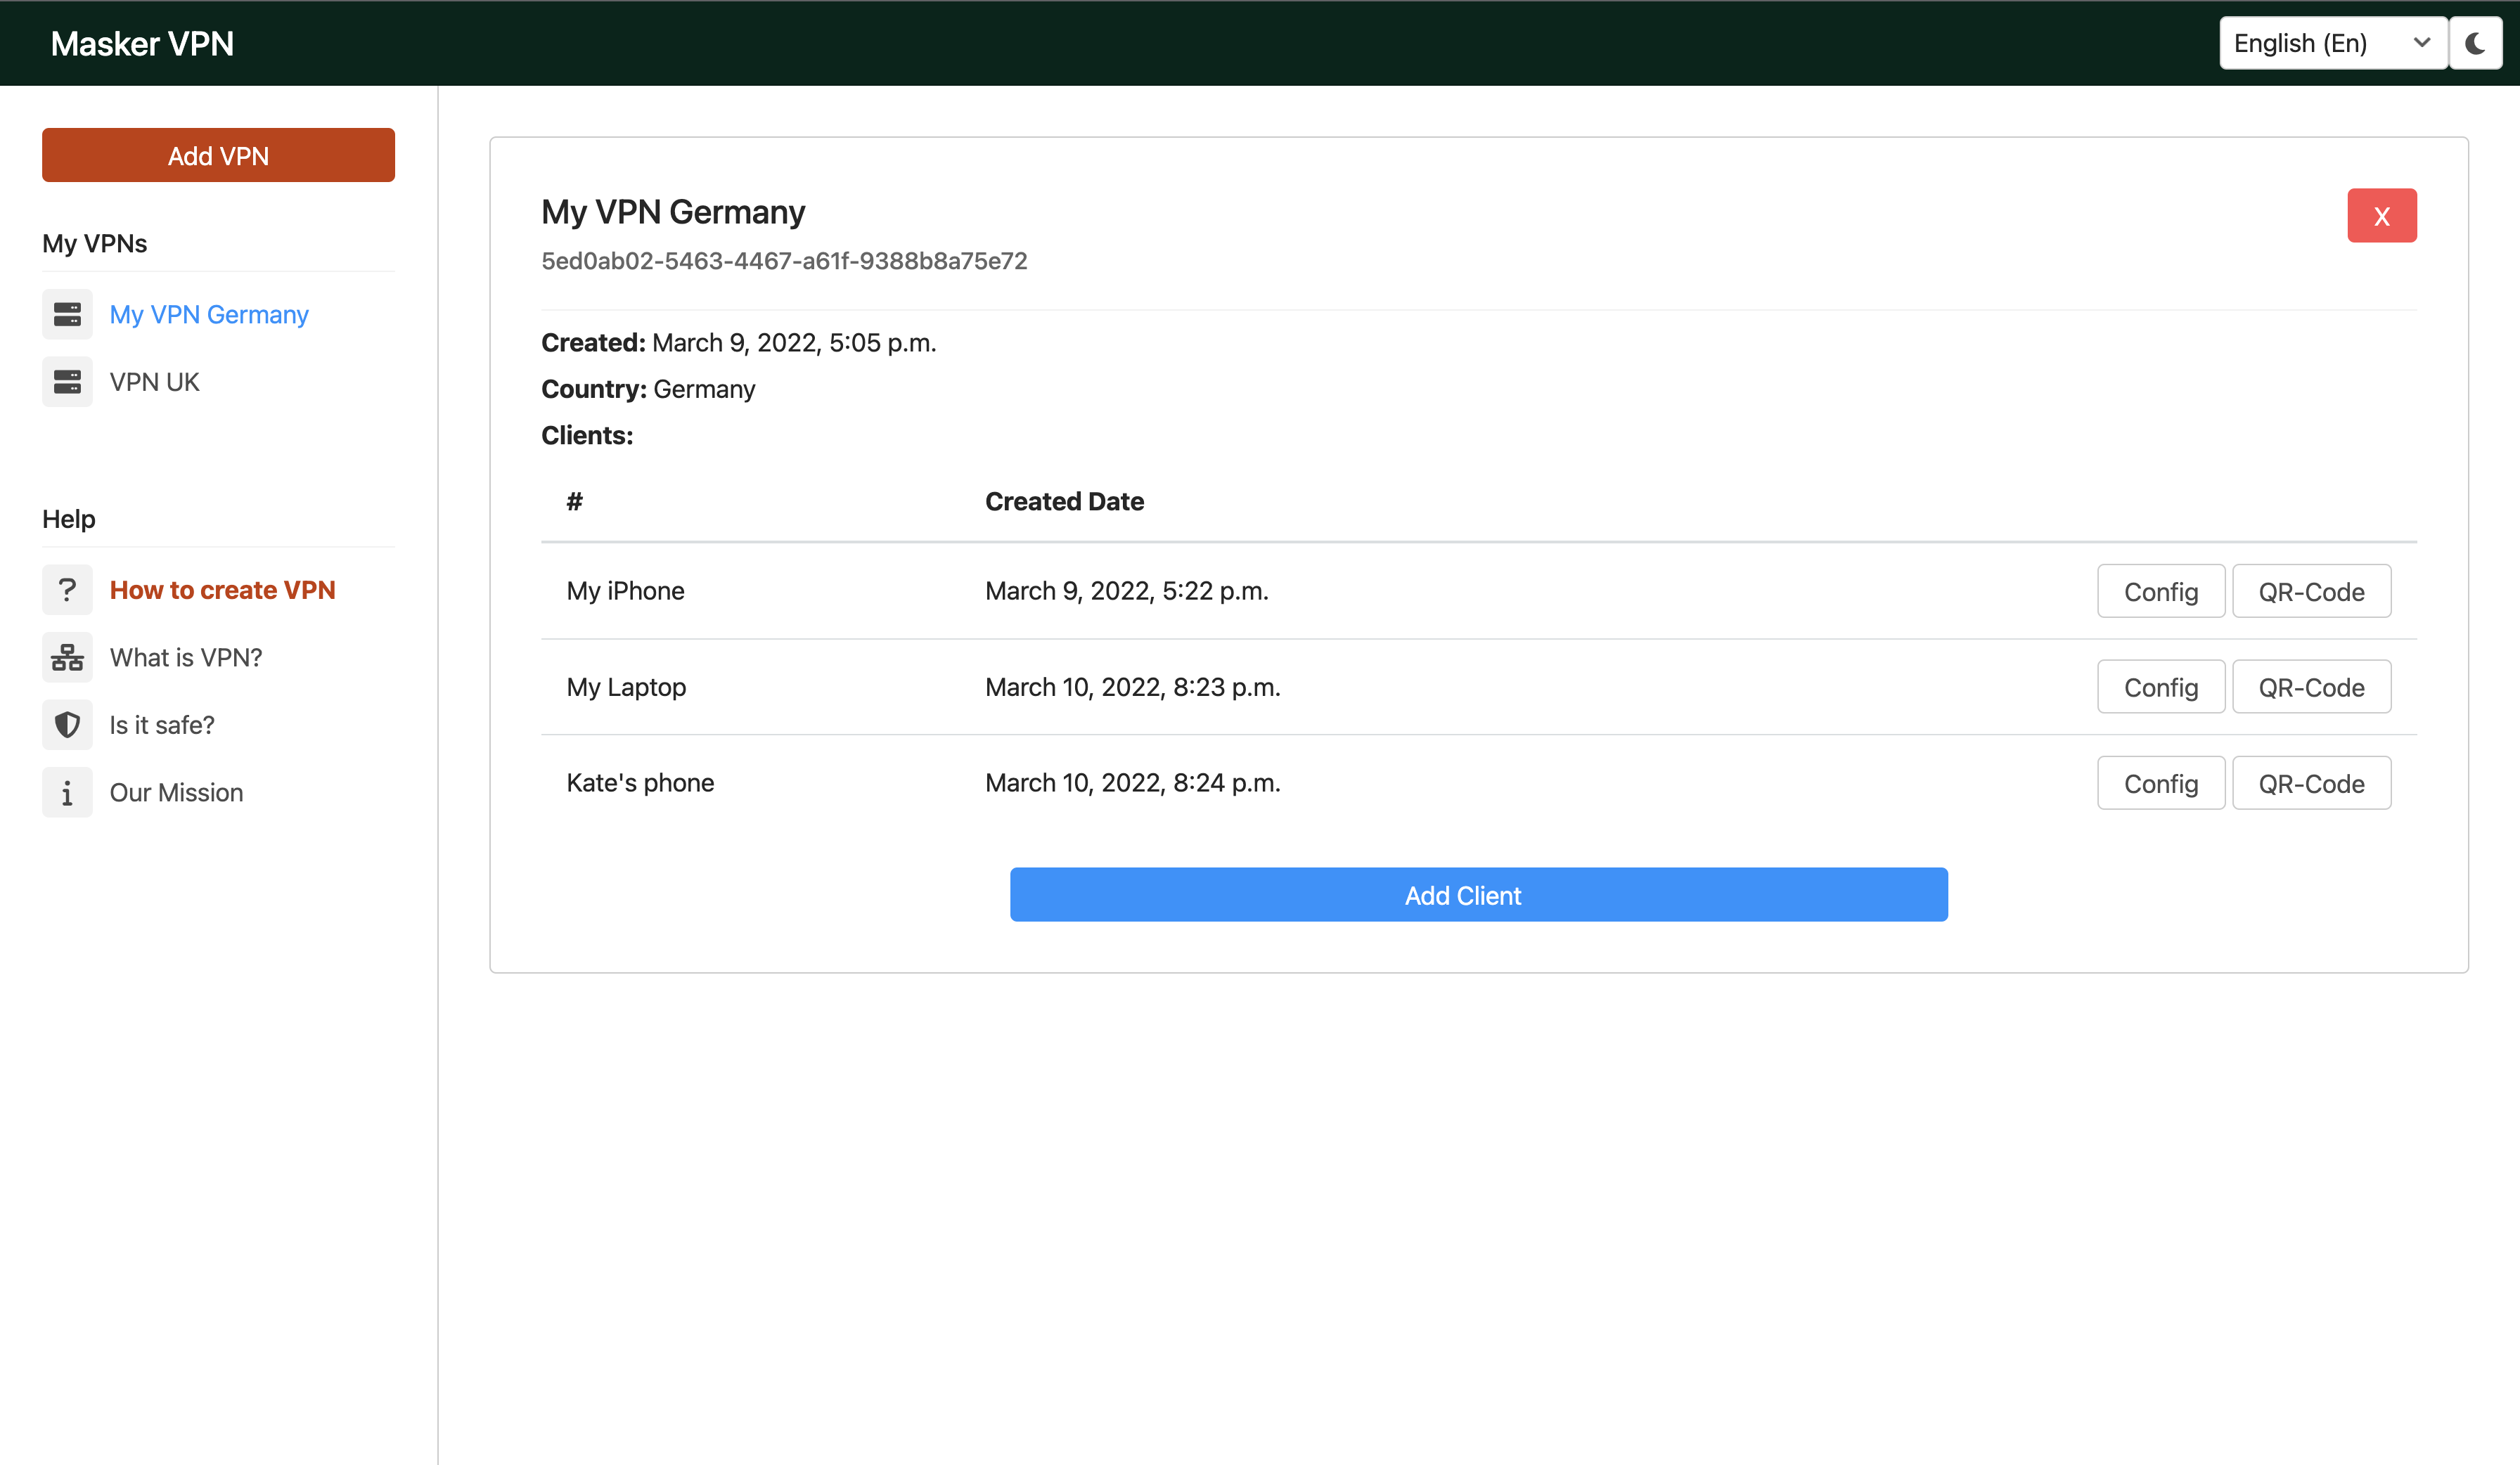Open the What is VPN? page

pyautogui.click(x=186, y=657)
